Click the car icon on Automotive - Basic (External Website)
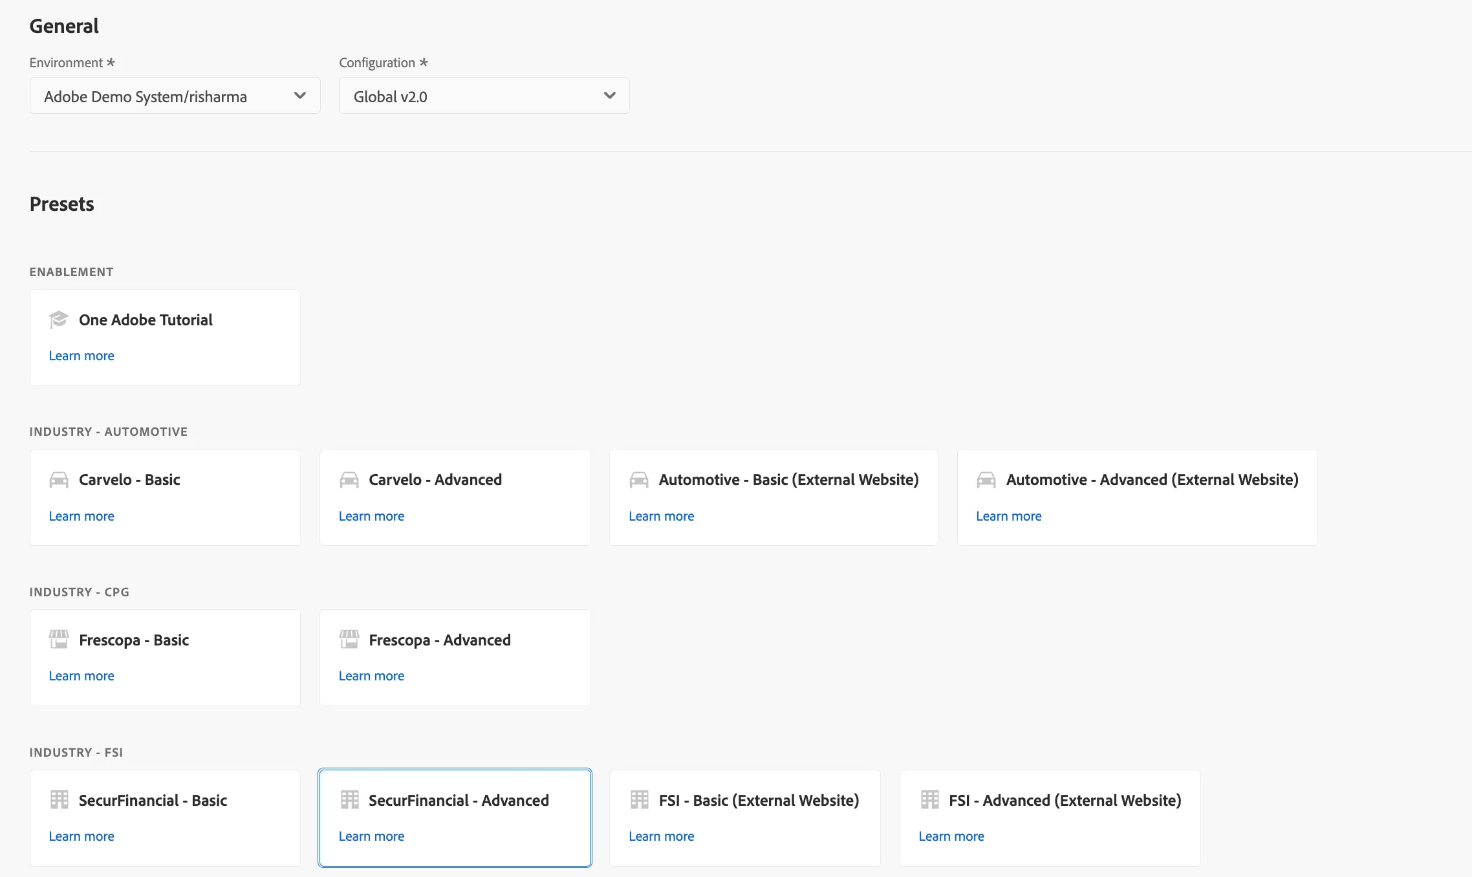1472x877 pixels. 639,480
